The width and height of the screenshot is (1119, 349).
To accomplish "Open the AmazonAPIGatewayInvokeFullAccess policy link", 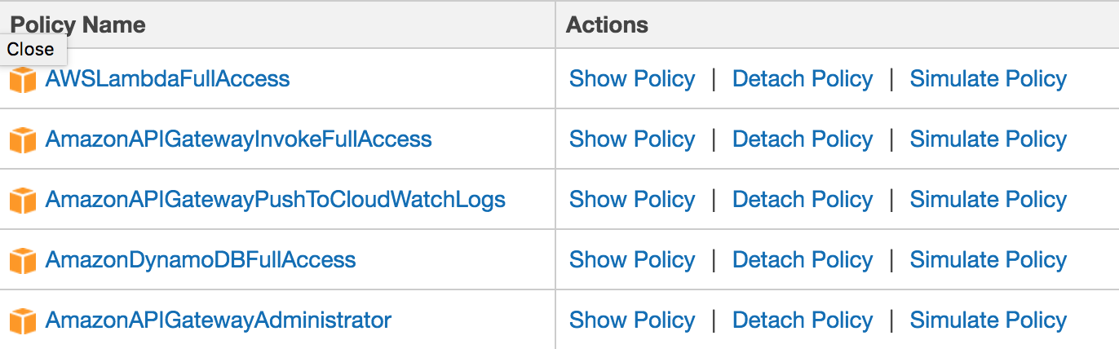I will (x=238, y=139).
